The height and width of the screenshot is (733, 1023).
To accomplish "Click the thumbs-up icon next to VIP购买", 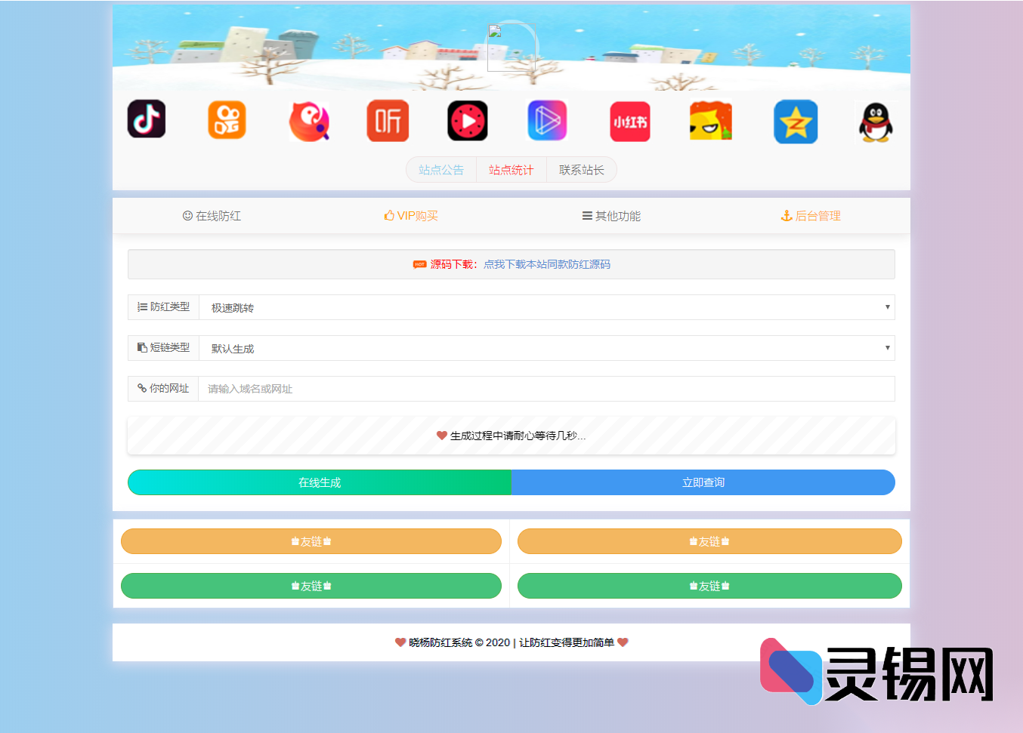I will coord(389,214).
